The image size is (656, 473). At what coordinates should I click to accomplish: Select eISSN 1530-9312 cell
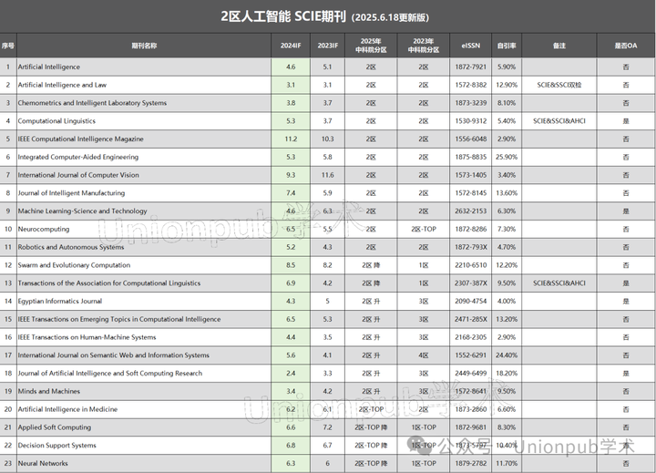[471, 121]
